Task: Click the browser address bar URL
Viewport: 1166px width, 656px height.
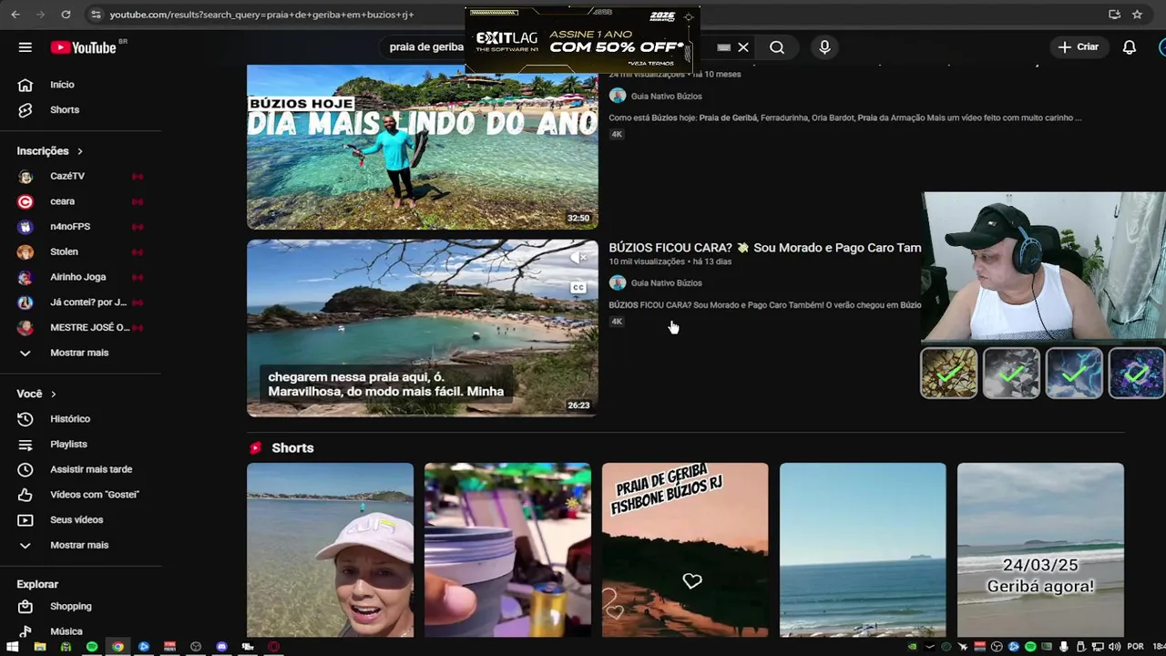Action: coord(261,15)
